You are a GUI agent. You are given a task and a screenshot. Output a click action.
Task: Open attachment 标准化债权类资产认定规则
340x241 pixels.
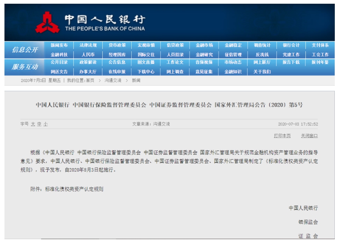pyautogui.click(x=74, y=189)
